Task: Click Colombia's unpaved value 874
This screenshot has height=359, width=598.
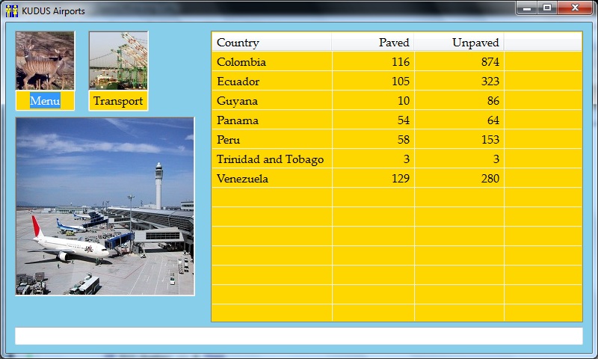Action: click(490, 62)
